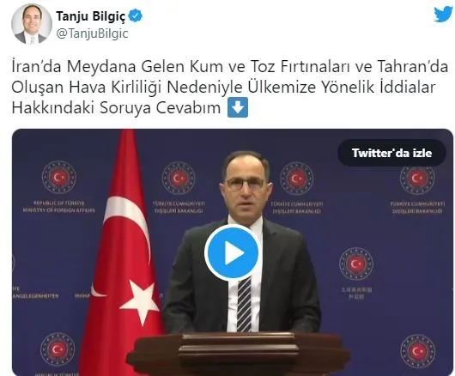The width and height of the screenshot is (455, 376).
Task: Click the "Twitter'da izle" button
Action: tap(391, 153)
